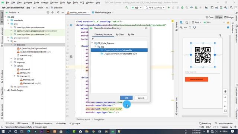Click the green Run app button
Image resolution: width=238 pixels, height=134 pixels.
tap(168, 7)
